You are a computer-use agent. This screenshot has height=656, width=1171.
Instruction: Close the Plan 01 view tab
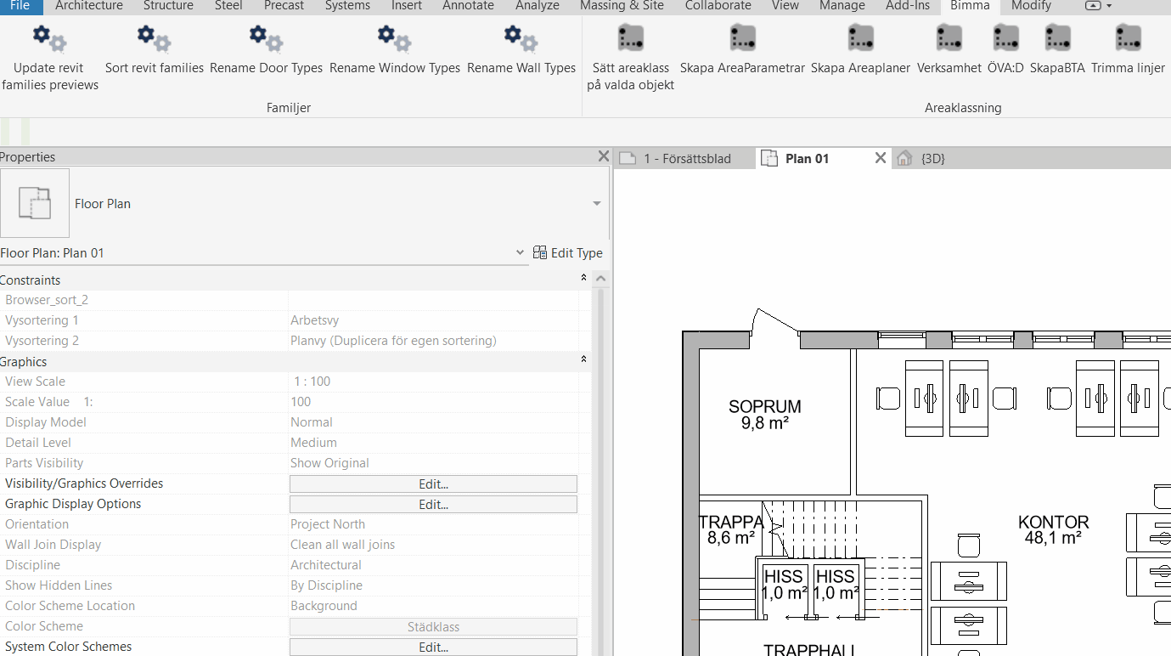(881, 158)
